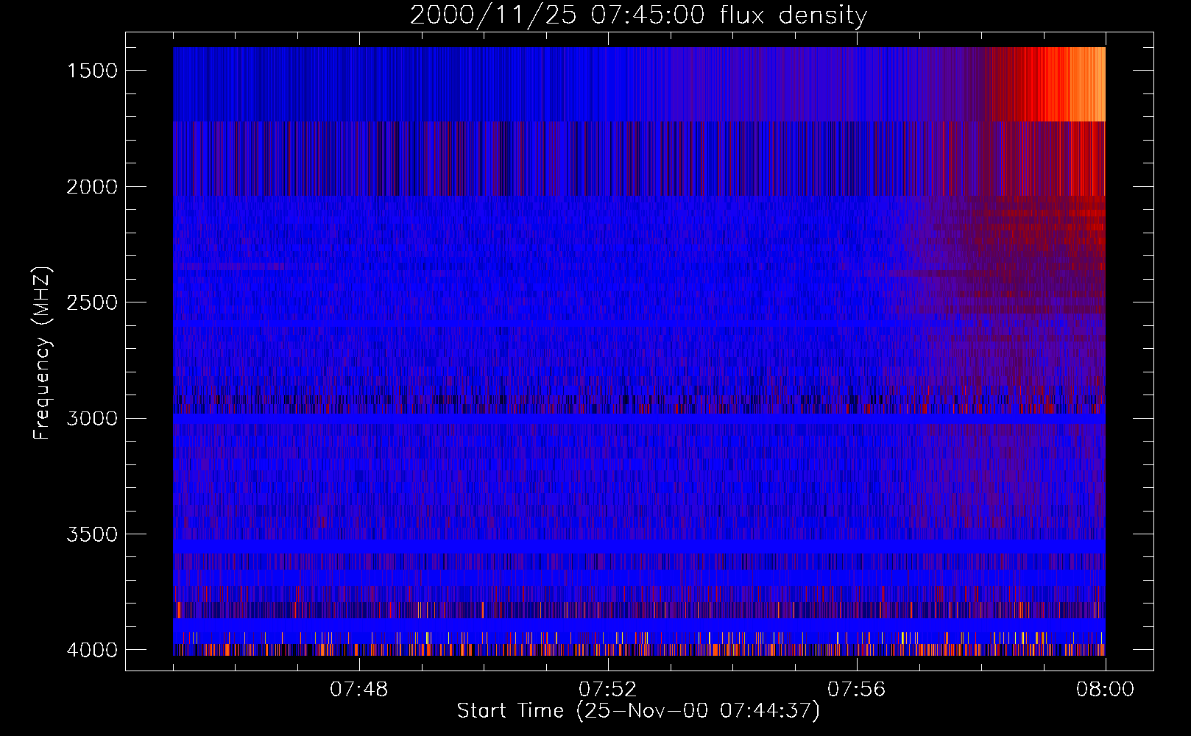Click the 'Start Time (25-Nov-00 07:44:37)' label
The width and height of the screenshot is (1191, 736).
coord(638,711)
